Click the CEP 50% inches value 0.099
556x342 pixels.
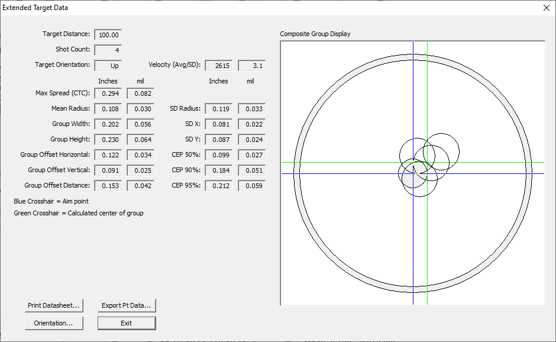click(219, 155)
